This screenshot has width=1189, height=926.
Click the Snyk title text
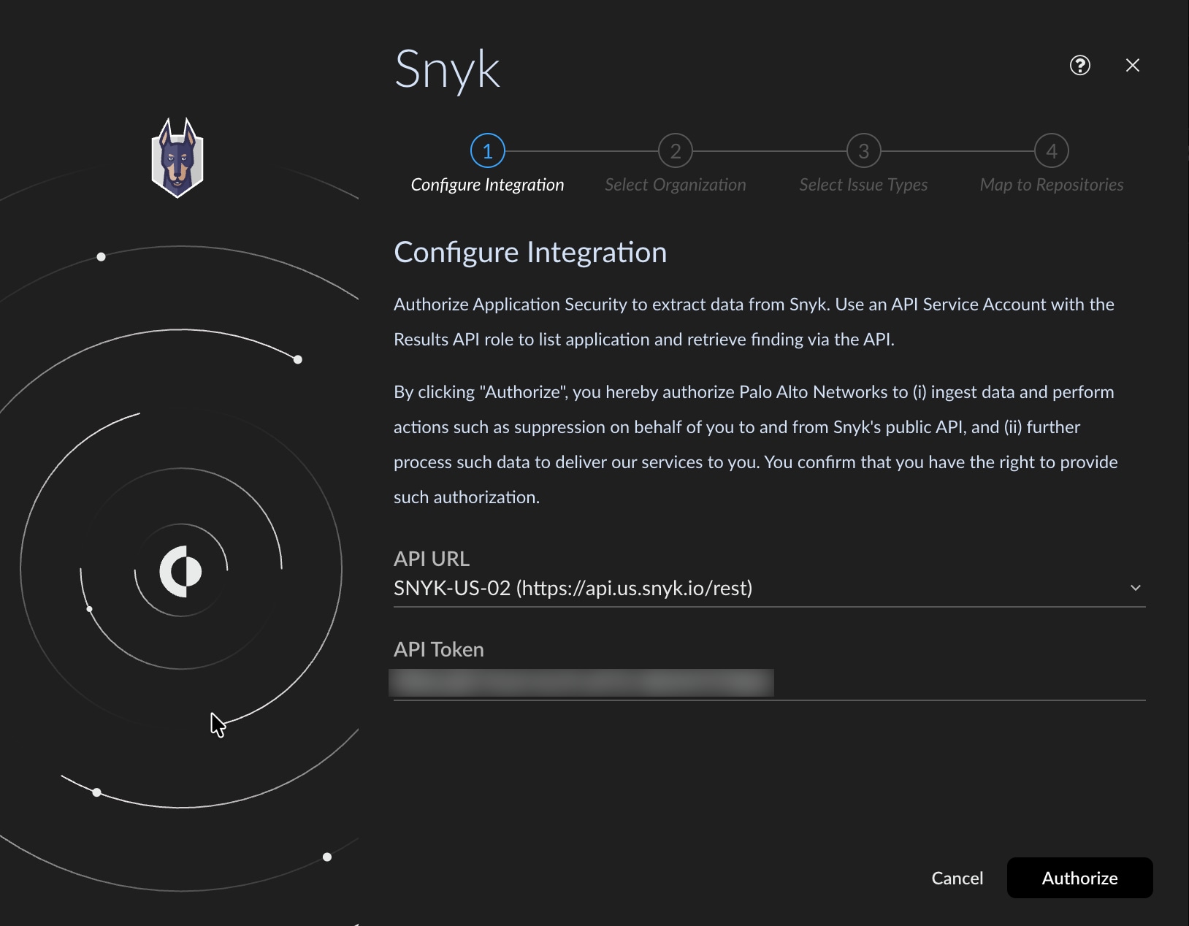tap(447, 70)
